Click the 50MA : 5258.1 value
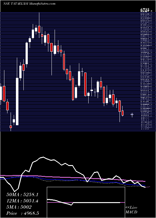The image size is (156, 218). point(22,195)
